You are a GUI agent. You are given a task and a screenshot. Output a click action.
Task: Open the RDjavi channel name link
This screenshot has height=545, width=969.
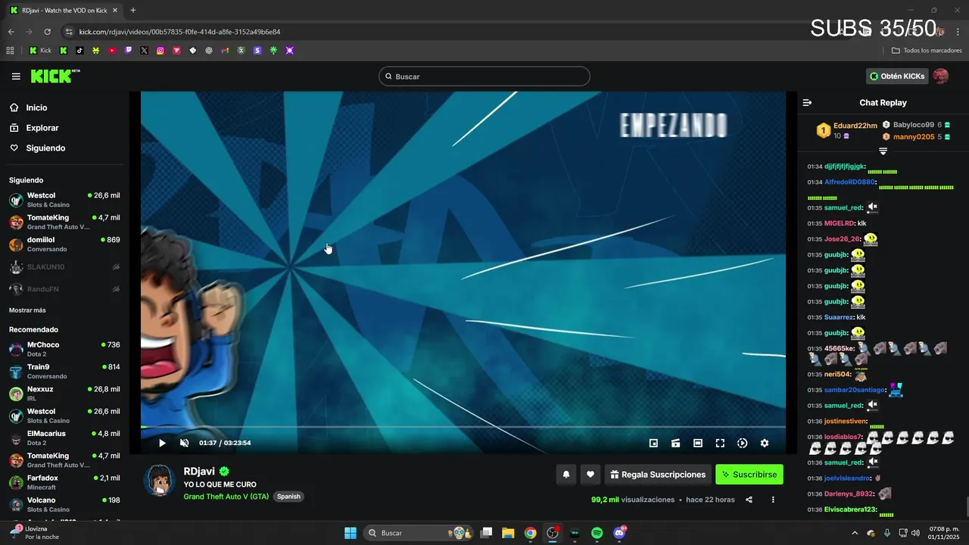click(x=199, y=471)
